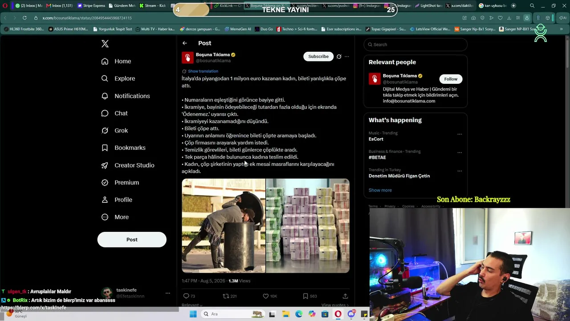Viewport: 570px width, 321px height.
Task: Open Boşuna Tıklama avatar in Relevant people
Action: click(375, 78)
